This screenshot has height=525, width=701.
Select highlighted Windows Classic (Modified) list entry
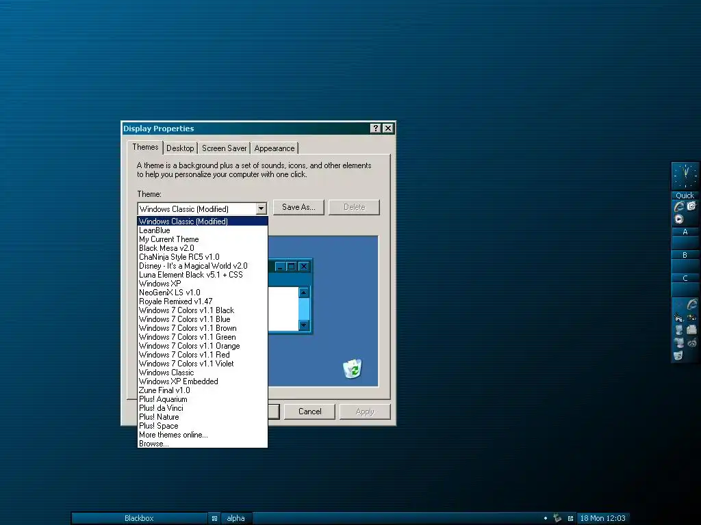(203, 221)
